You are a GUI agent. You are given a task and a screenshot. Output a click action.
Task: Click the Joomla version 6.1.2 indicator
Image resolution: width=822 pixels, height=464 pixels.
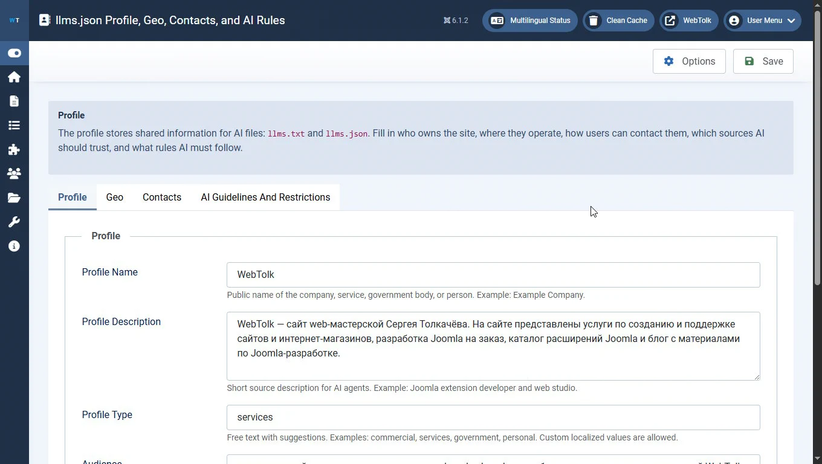456,21
